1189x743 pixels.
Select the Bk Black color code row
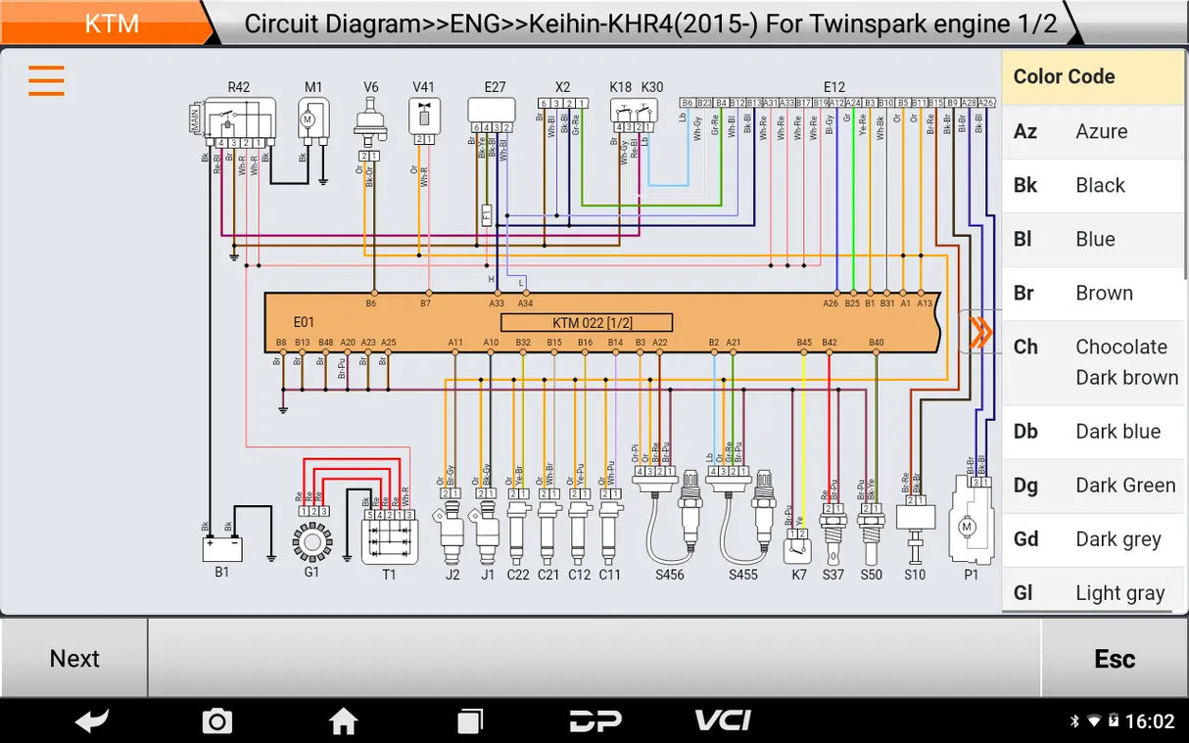click(x=1093, y=185)
